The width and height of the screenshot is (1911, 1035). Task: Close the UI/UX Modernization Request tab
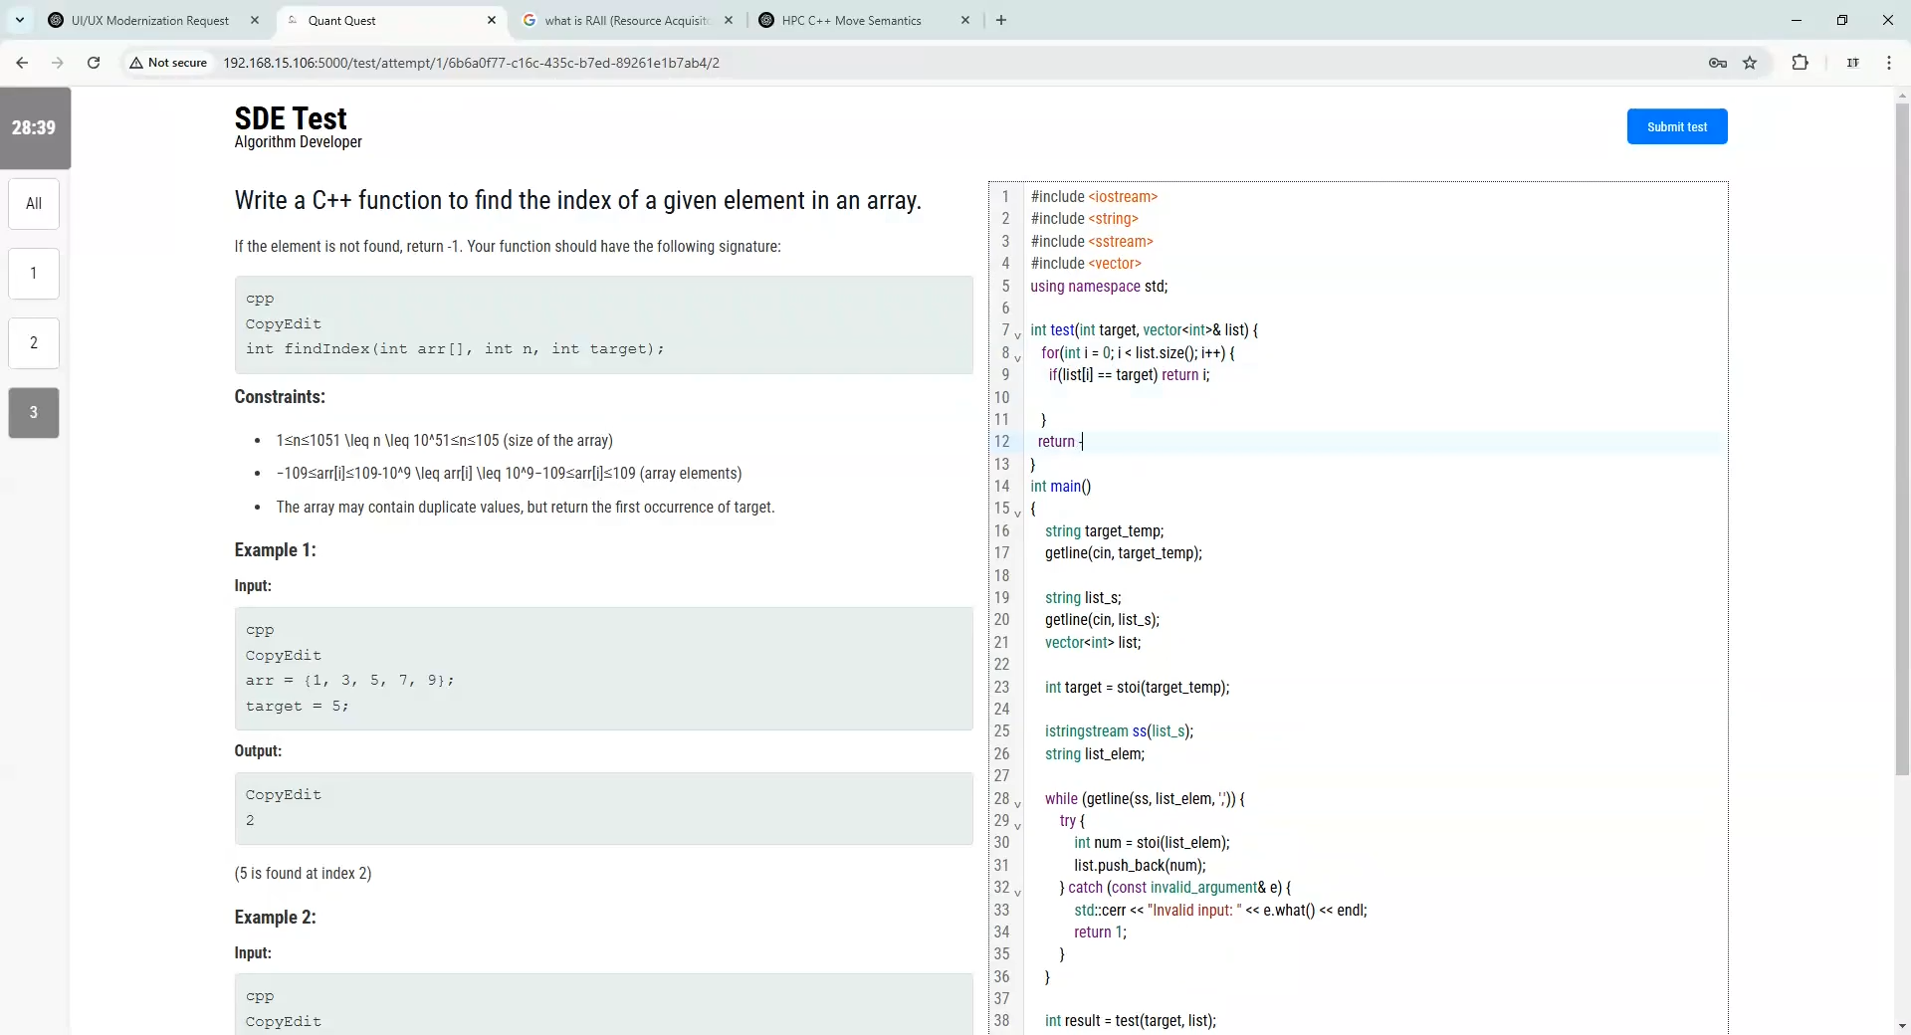[x=255, y=20]
